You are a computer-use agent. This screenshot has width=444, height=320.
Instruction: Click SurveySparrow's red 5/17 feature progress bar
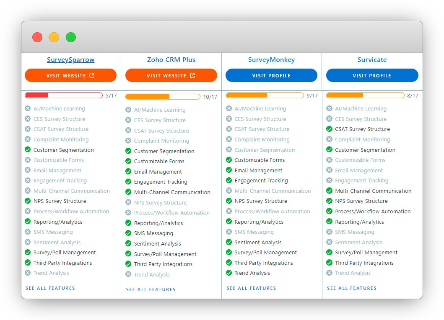coord(64,95)
